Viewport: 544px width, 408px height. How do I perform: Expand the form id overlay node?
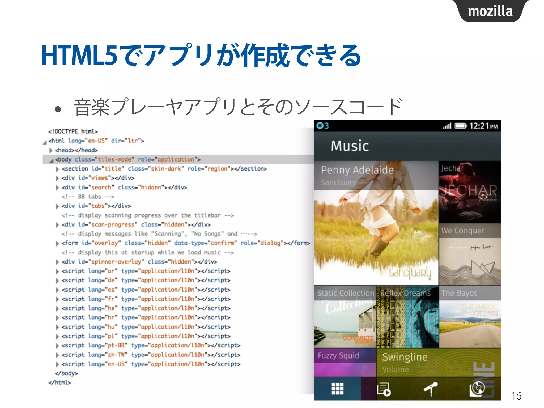(57, 243)
